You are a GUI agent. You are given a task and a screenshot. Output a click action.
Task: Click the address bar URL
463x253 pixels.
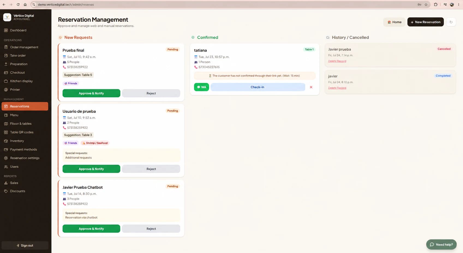tap(66, 5)
